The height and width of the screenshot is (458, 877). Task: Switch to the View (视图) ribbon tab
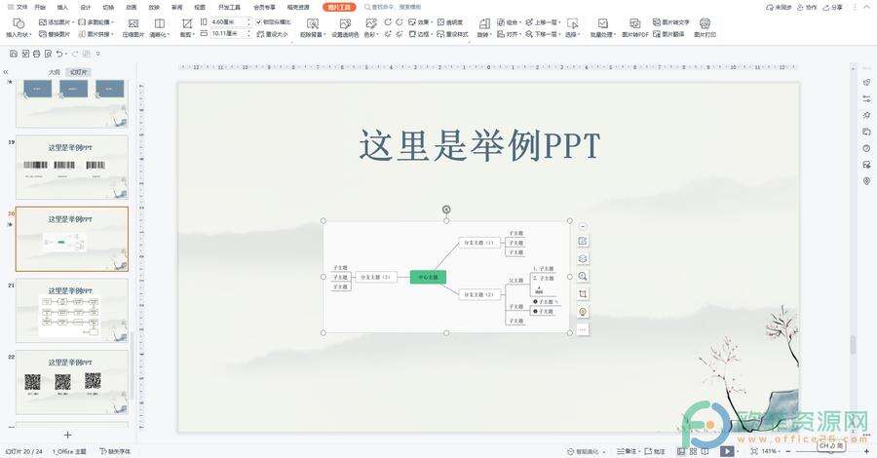coord(200,7)
